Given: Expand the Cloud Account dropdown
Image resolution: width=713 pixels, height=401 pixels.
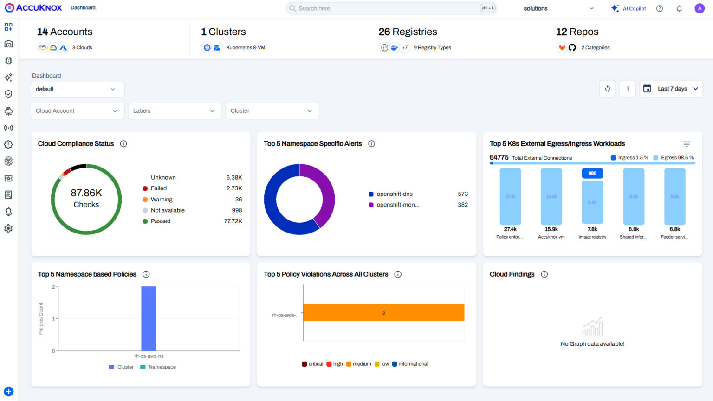Looking at the screenshot, I should 78,111.
